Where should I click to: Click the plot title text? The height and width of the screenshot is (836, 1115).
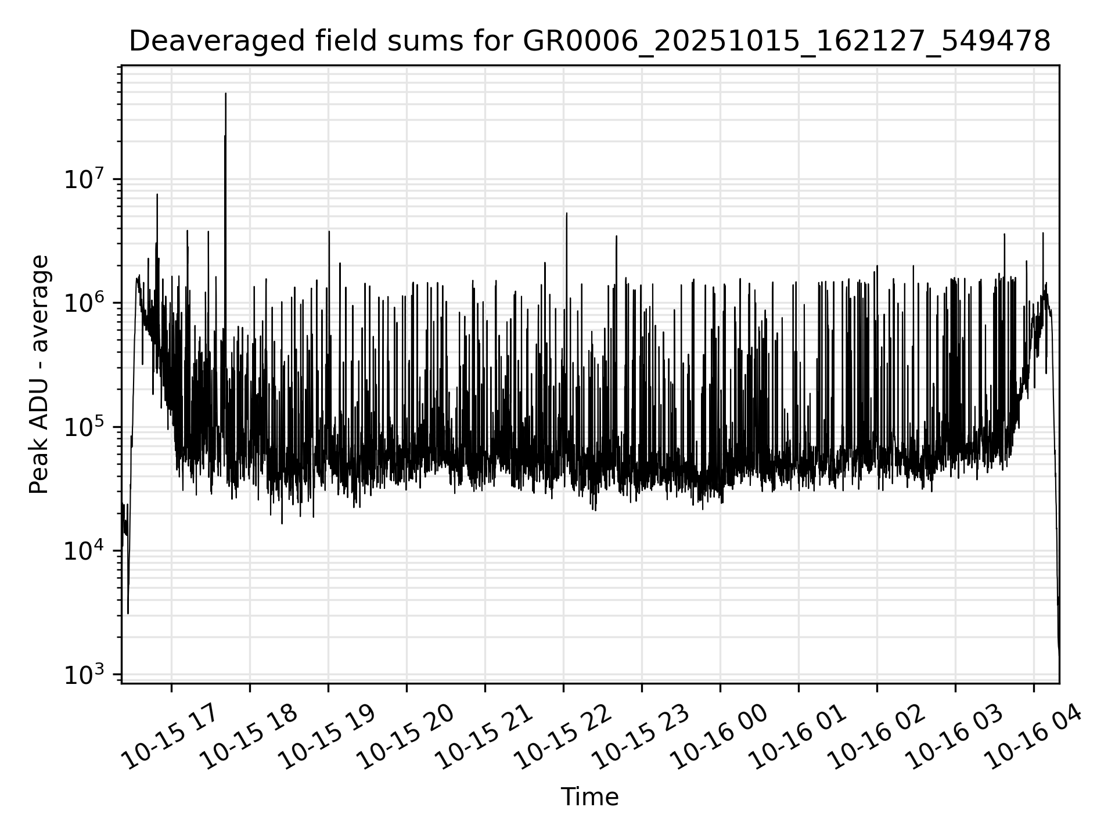tap(589, 42)
